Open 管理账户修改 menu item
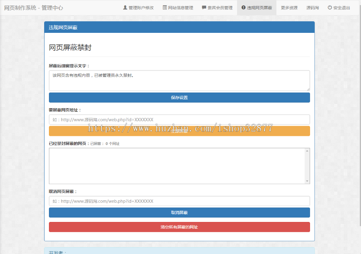The width and height of the screenshot is (361, 254). pos(138,8)
